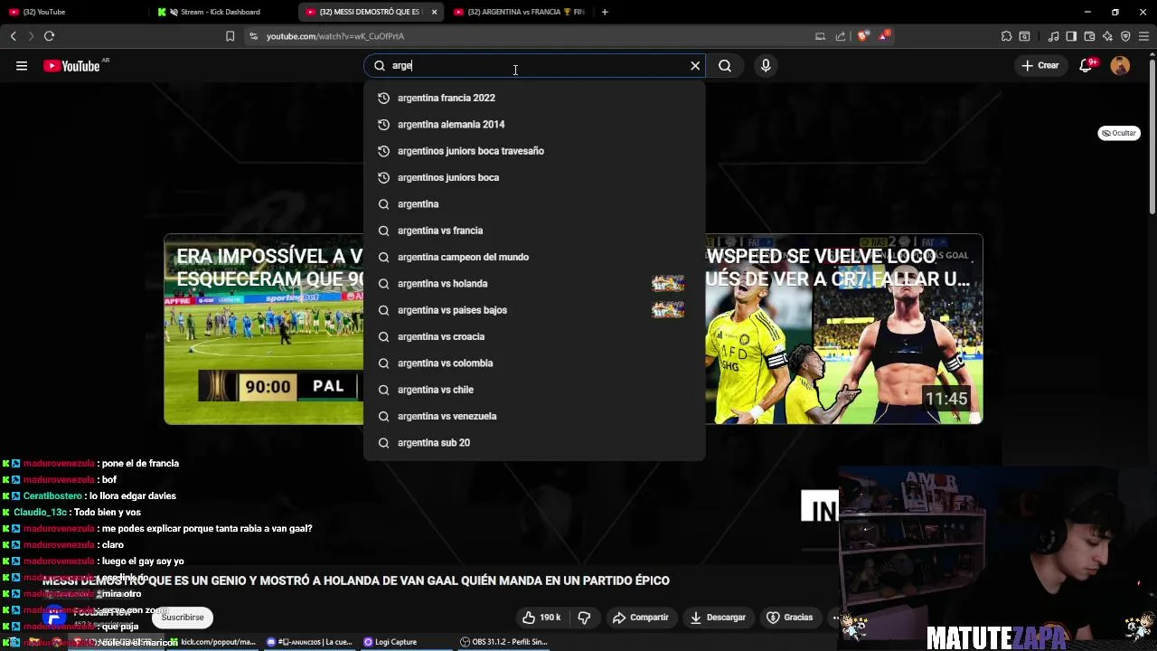Viewport: 1157px width, 651px height.
Task: Switch to 'ARGENTINA vs FRANCIA' tab
Action: tap(520, 12)
